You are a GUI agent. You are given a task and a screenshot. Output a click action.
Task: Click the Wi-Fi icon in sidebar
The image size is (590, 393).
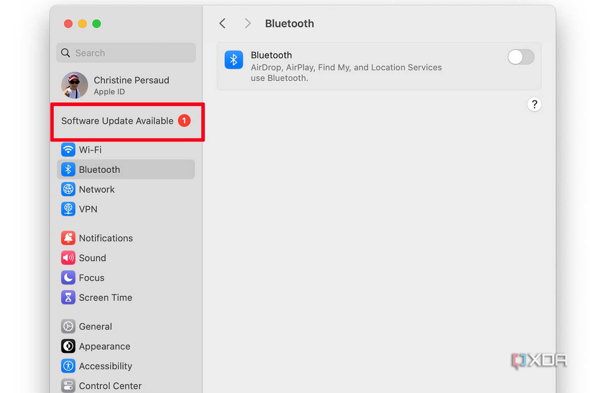coord(68,150)
